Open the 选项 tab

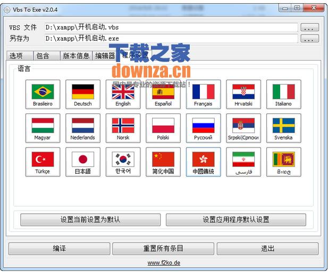coord(20,56)
